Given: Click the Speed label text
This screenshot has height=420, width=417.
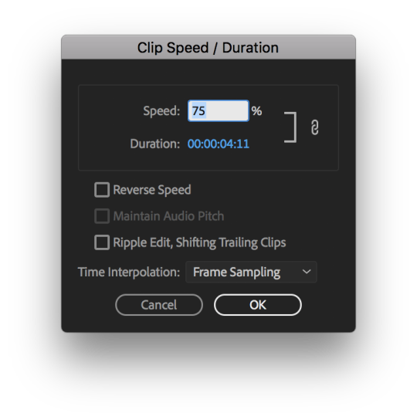Looking at the screenshot, I should (161, 111).
